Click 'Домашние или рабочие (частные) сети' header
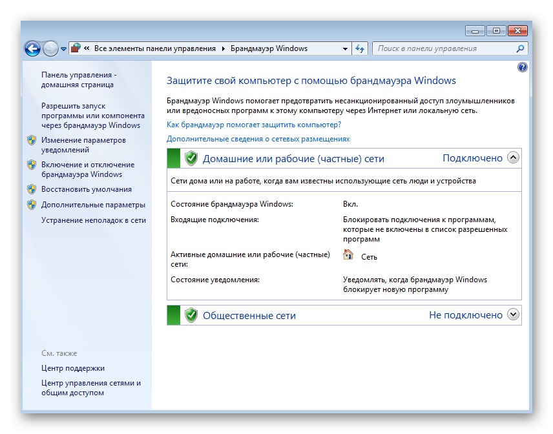The image size is (553, 434). pos(293,159)
